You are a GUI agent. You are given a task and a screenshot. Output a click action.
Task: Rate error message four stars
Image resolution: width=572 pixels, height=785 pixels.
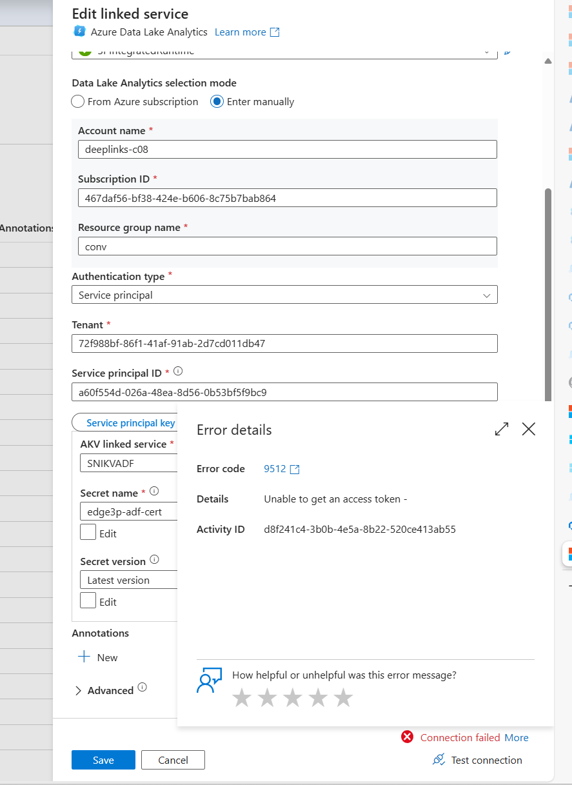click(x=318, y=697)
